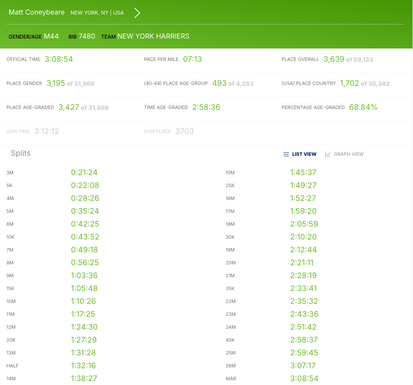The width and height of the screenshot is (413, 385).
Task: Select the List View hamburger icon
Action: pos(286,154)
